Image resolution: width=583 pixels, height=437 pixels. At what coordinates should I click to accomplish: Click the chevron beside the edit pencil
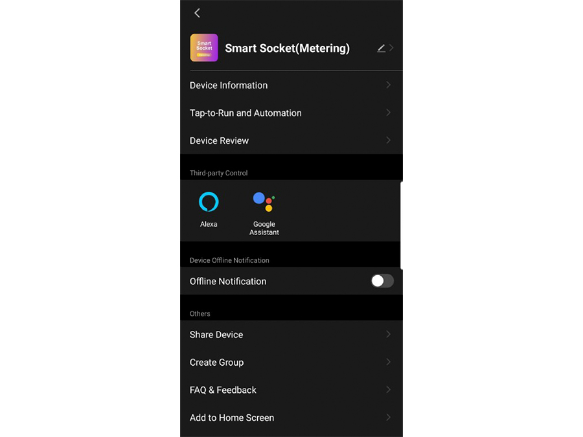pos(391,48)
